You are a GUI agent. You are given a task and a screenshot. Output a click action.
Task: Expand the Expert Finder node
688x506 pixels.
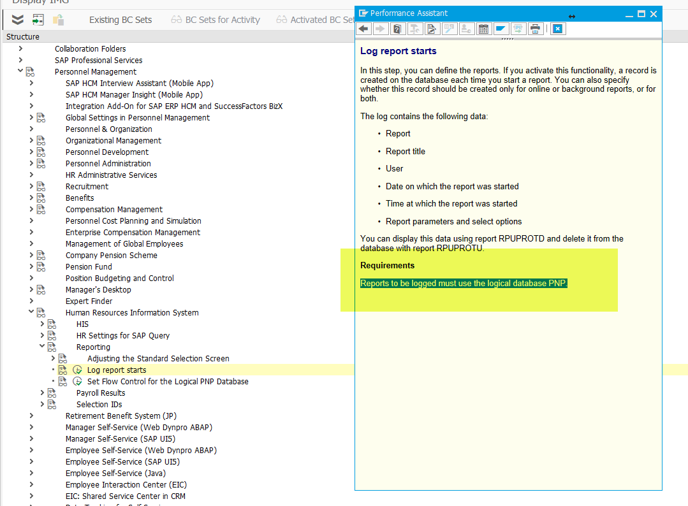(31, 301)
